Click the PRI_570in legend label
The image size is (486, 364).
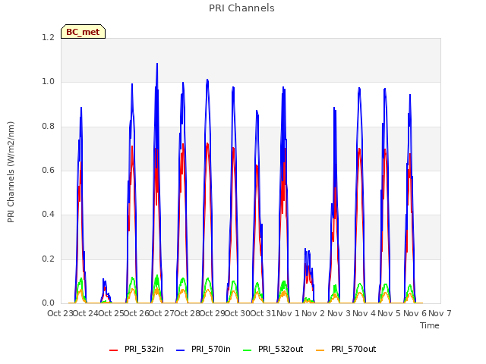[x=211, y=349]
